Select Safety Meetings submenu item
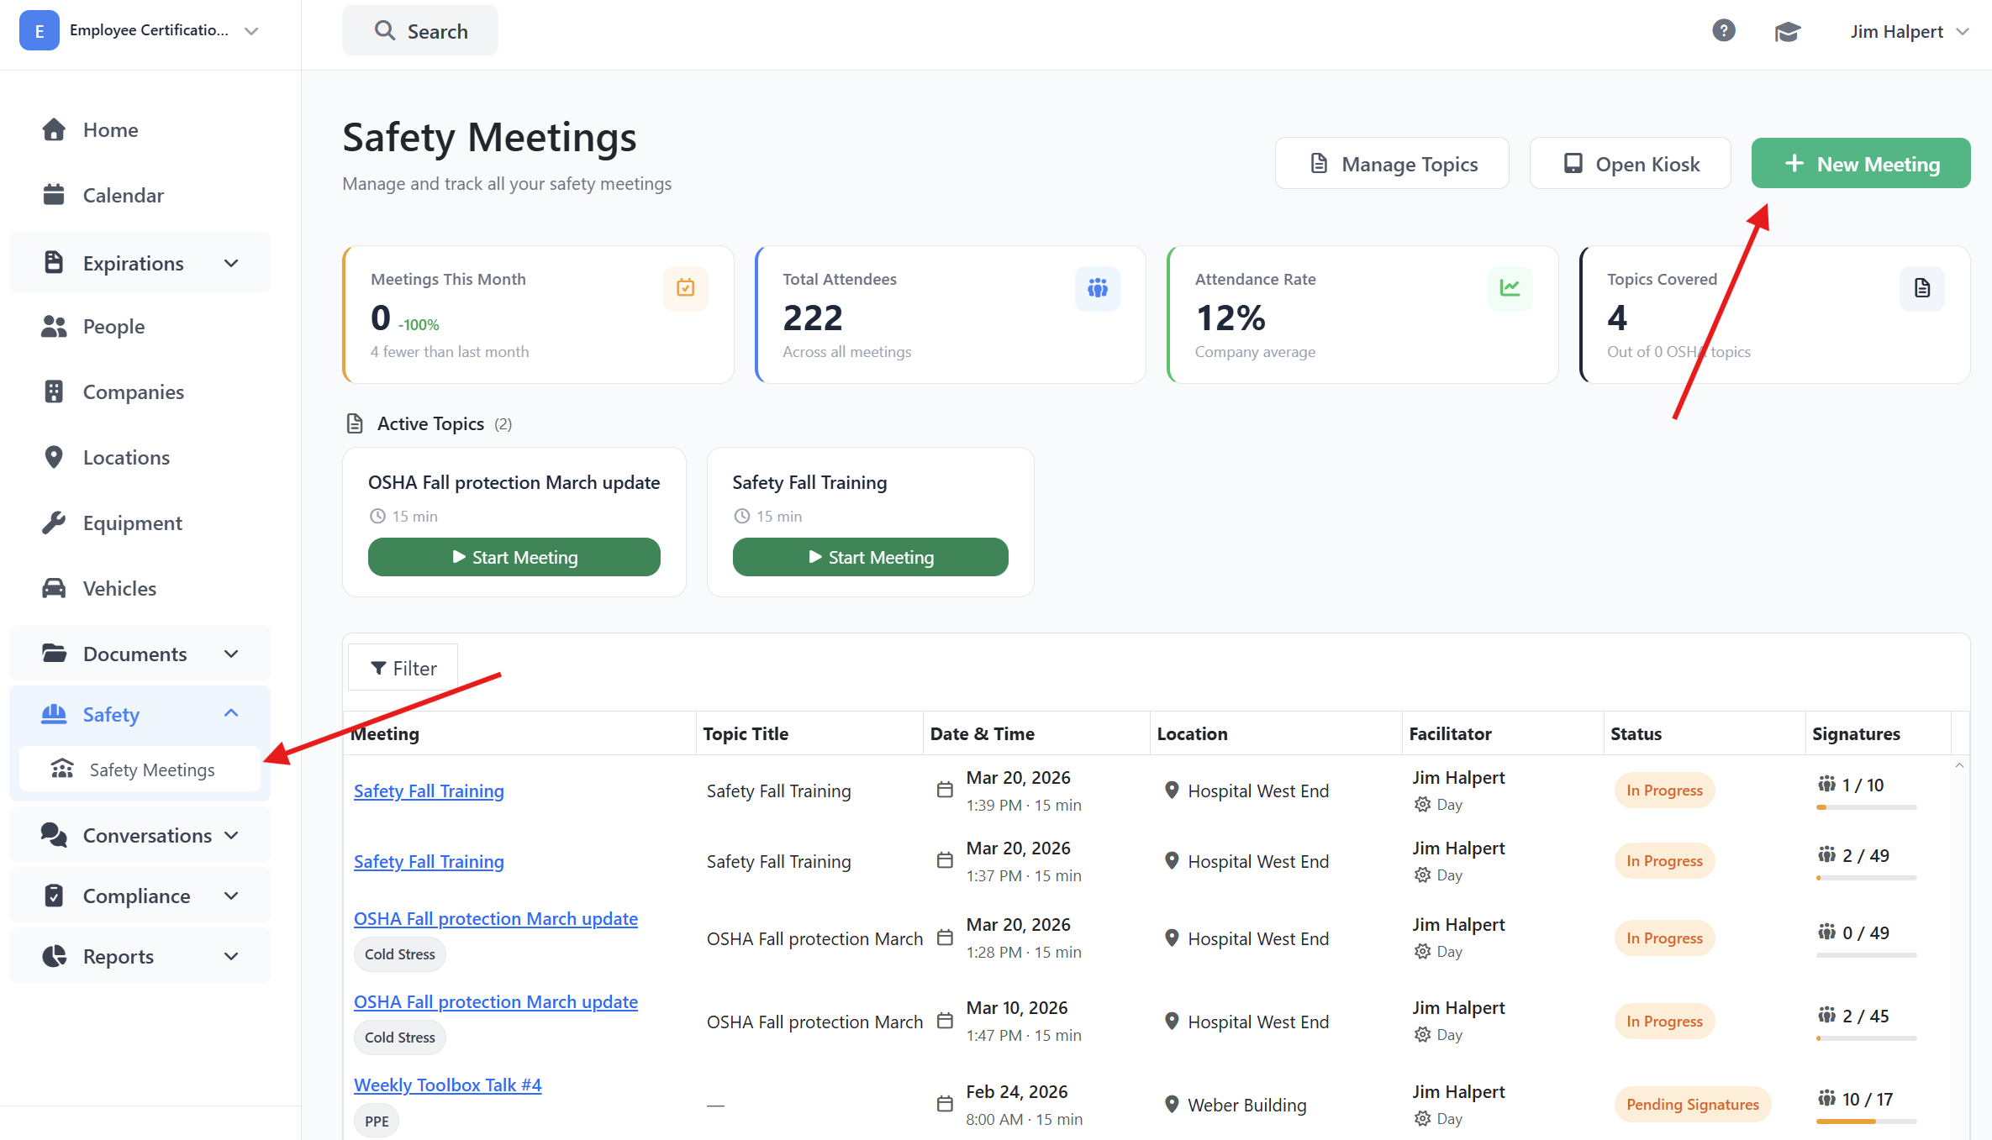1992x1140 pixels. 151,770
